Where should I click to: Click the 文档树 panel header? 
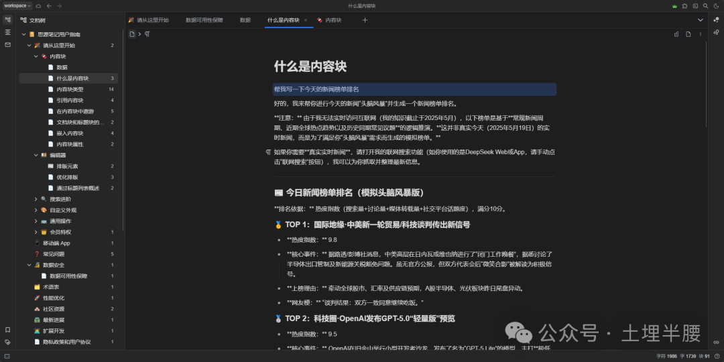[x=37, y=20]
